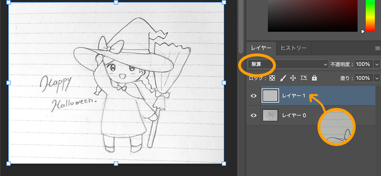Open the 除算 blend mode dropdown

(x=288, y=64)
